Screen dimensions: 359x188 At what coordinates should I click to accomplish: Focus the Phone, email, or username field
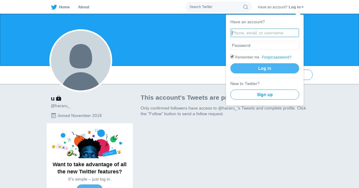[x=265, y=33]
